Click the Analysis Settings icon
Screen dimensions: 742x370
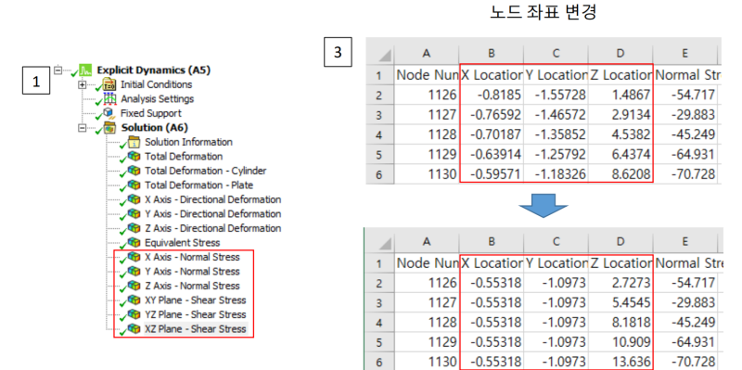click(x=109, y=99)
